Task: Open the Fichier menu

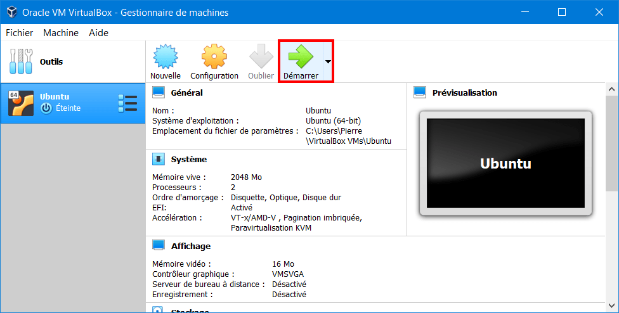Action: 19,33
